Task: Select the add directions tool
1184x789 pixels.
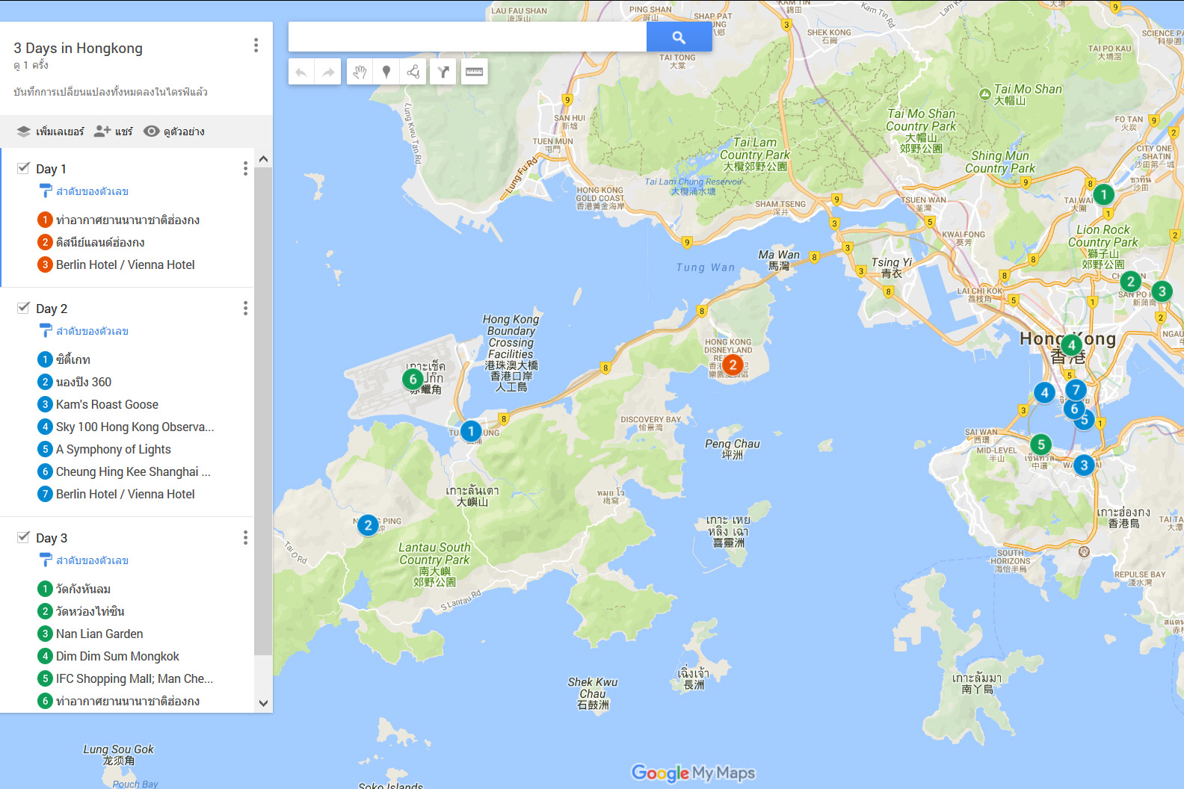Action: [x=443, y=72]
